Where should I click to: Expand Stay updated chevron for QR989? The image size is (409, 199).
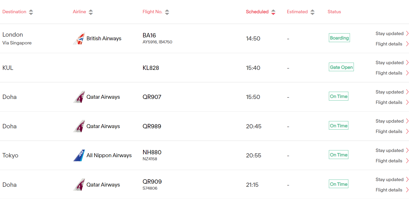[407, 121]
